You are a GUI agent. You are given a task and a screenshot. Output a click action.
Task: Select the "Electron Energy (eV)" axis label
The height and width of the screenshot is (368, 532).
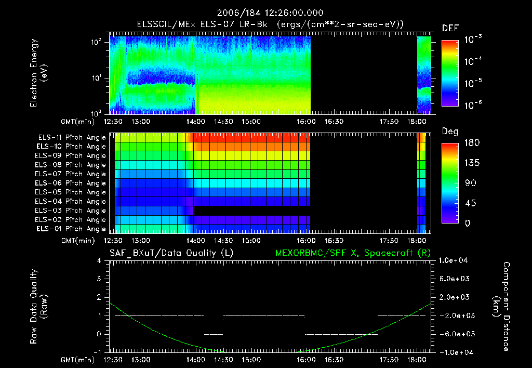38,73
